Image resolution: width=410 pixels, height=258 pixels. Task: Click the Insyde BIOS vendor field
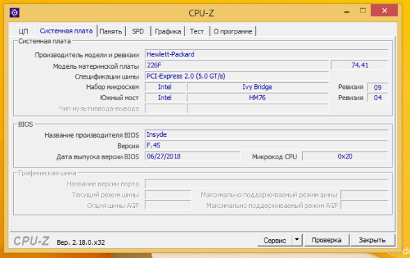pos(267,134)
